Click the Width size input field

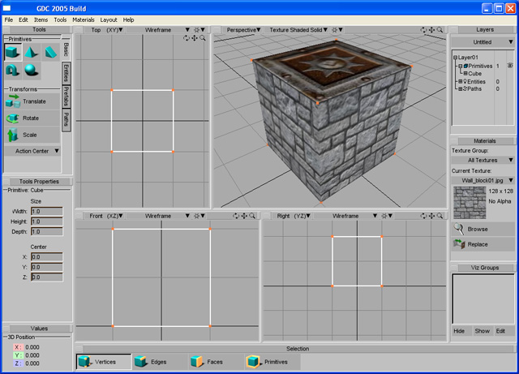click(47, 212)
